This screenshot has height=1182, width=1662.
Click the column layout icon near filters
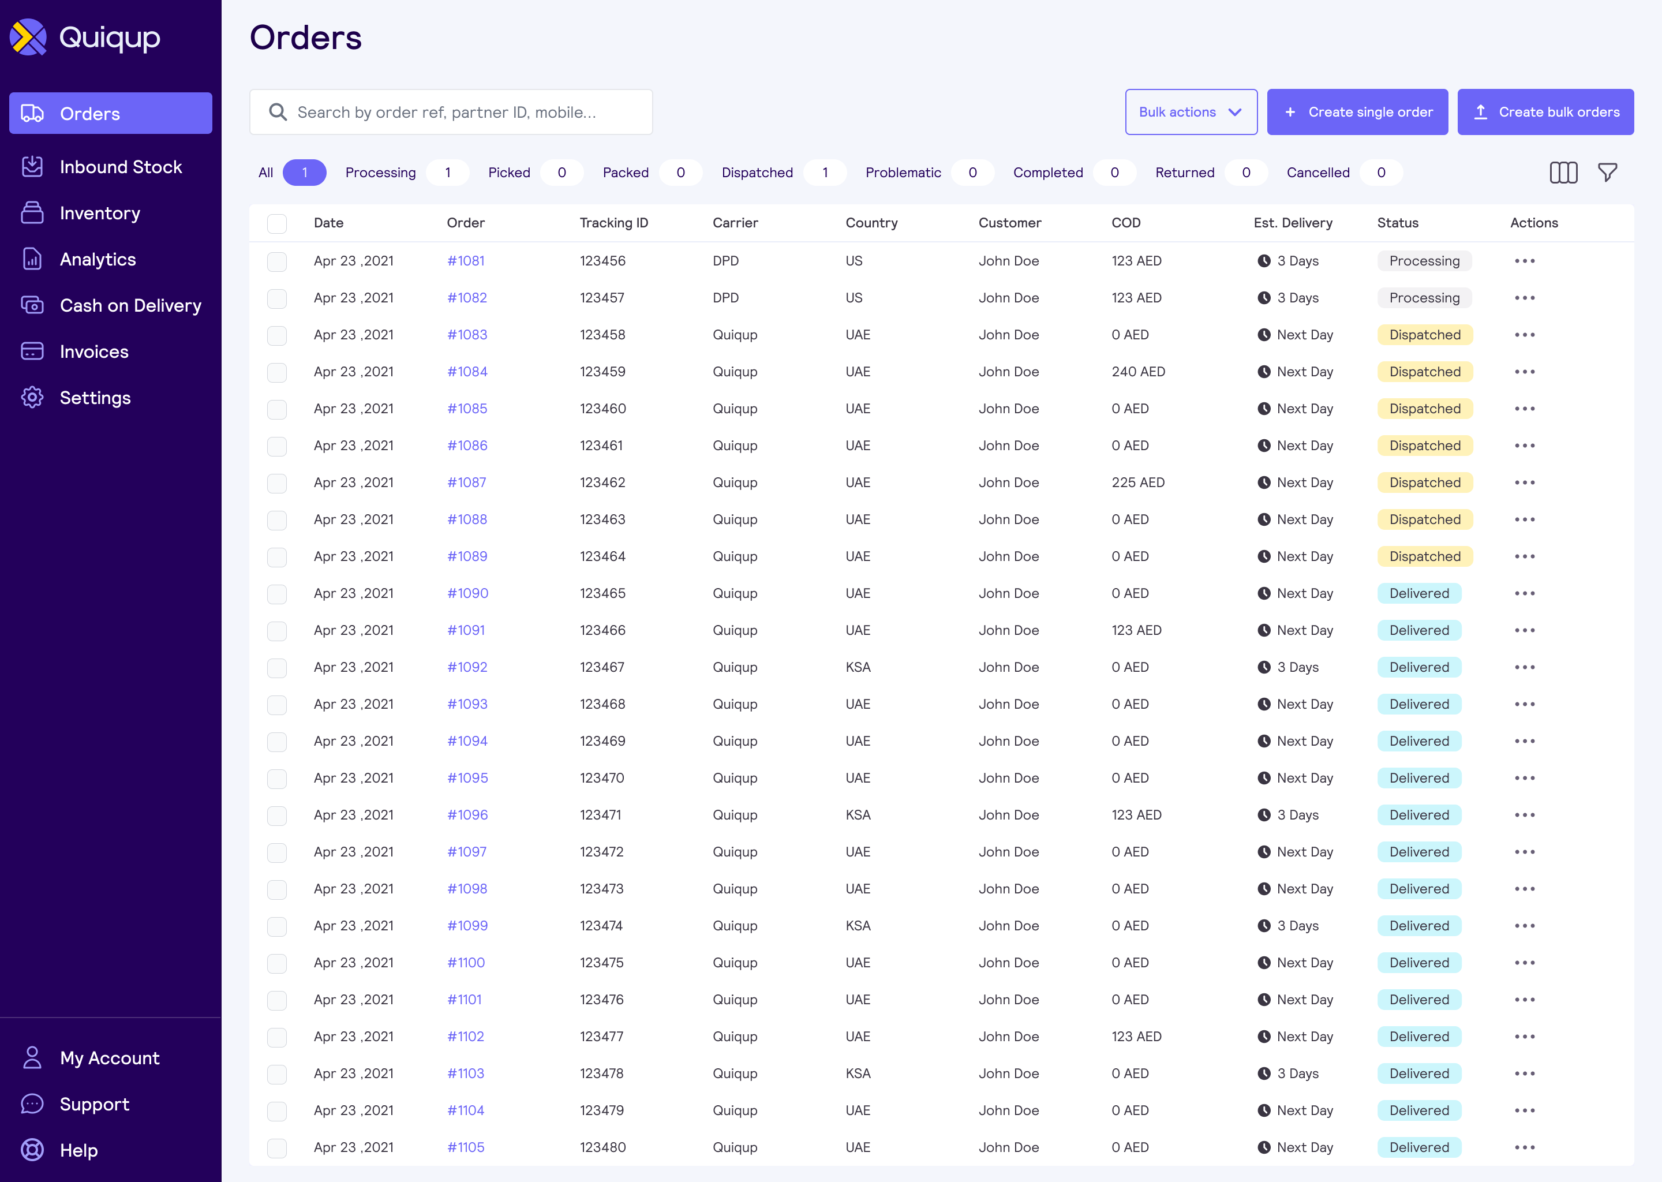[x=1564, y=173]
